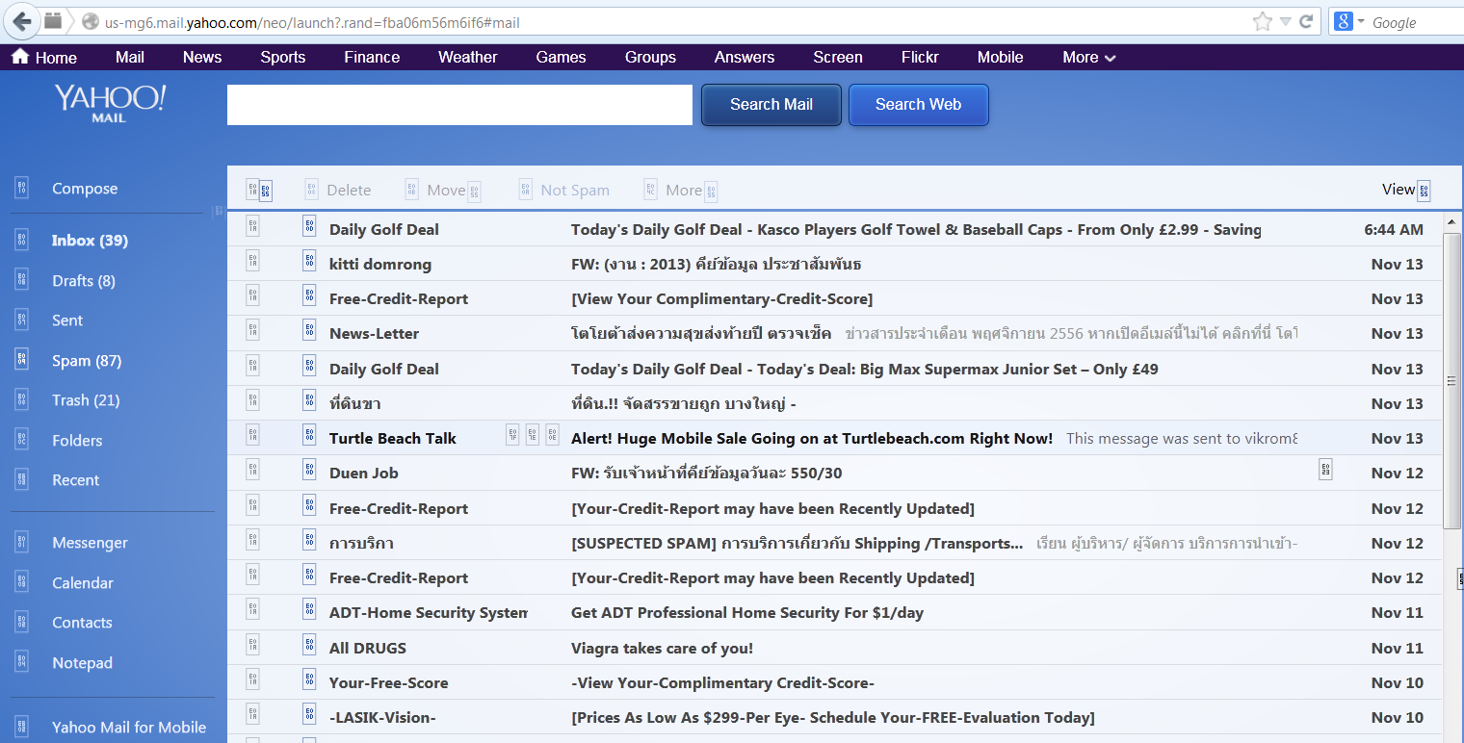The height and width of the screenshot is (743, 1464).
Task: Go to Weather in top navigation
Action: tap(467, 58)
